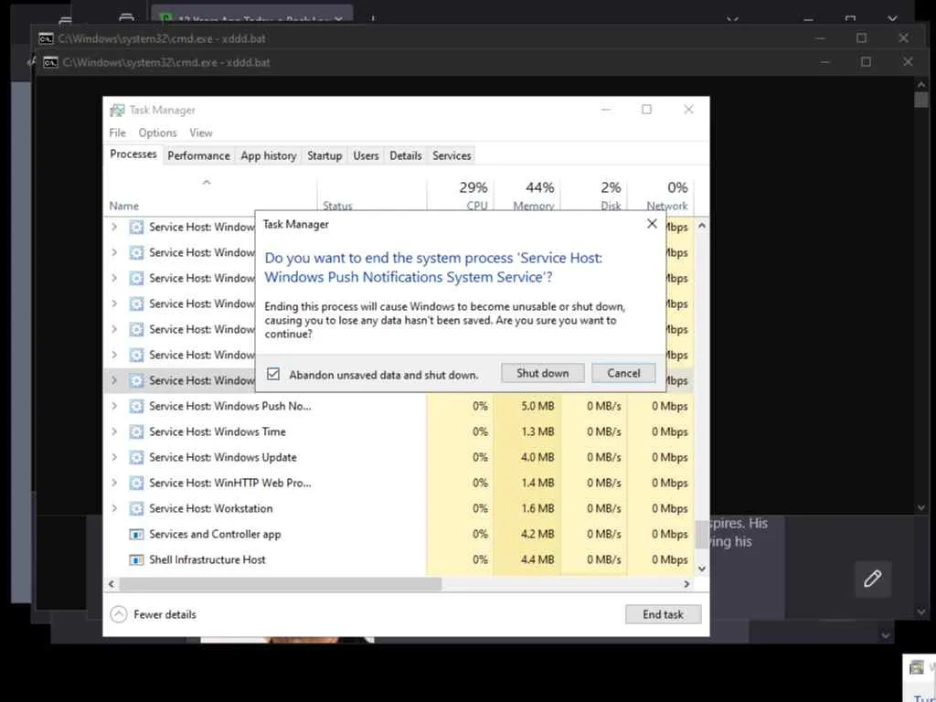Maximize the Task Manager window
This screenshot has width=936, height=702.
coord(646,110)
